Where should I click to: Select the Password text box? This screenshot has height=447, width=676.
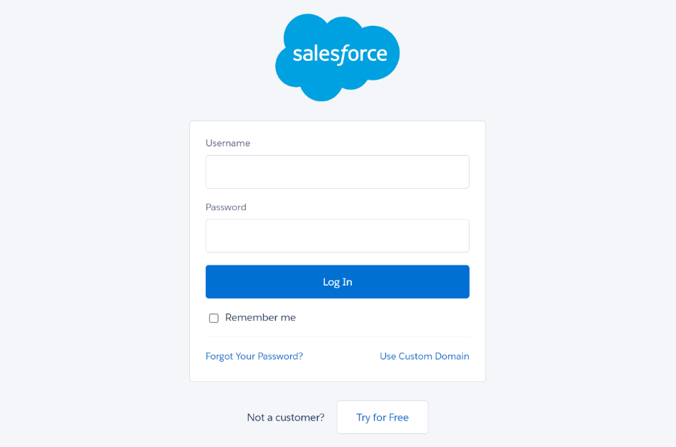tap(338, 235)
